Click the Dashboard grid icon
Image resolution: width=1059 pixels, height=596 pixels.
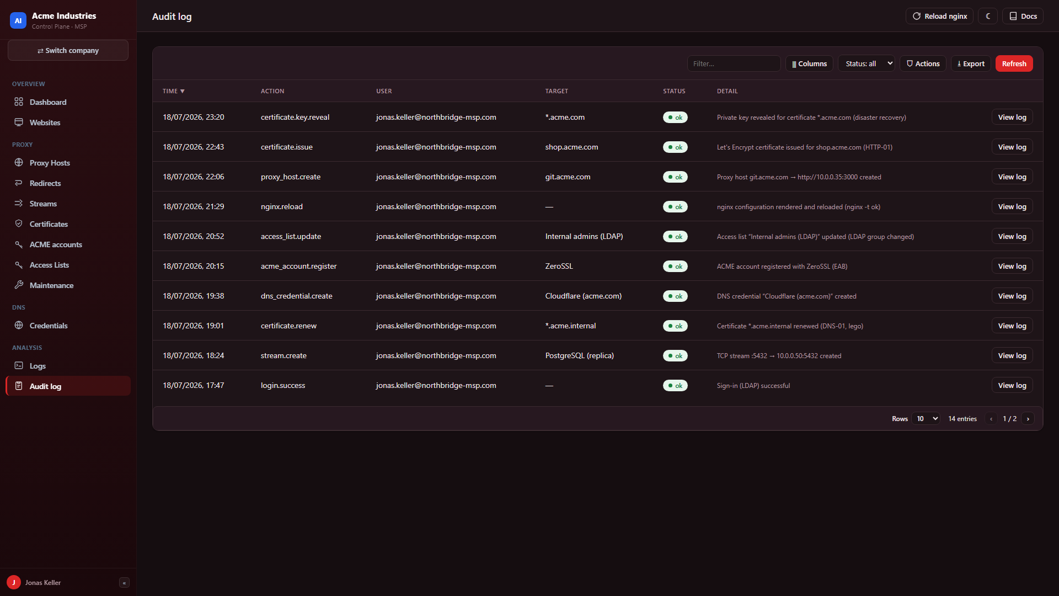(x=19, y=102)
